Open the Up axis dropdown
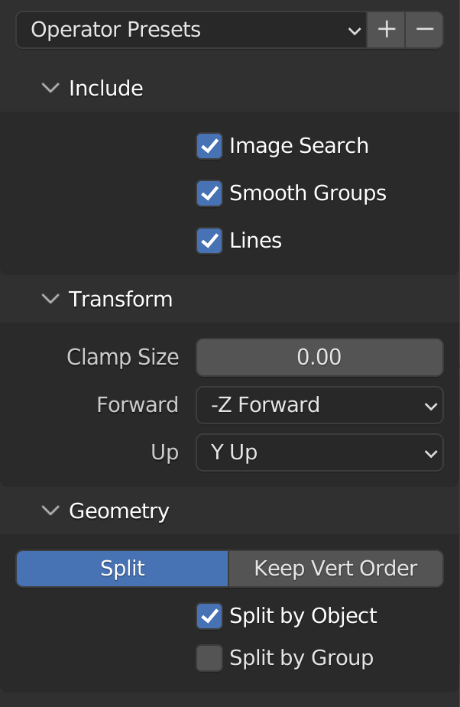 point(319,452)
